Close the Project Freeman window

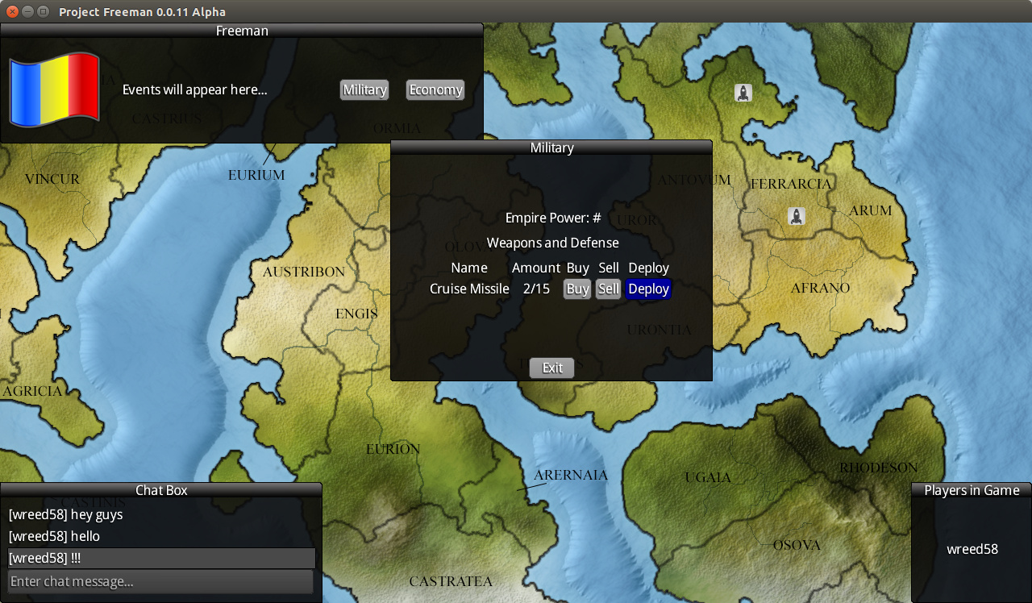(x=12, y=11)
